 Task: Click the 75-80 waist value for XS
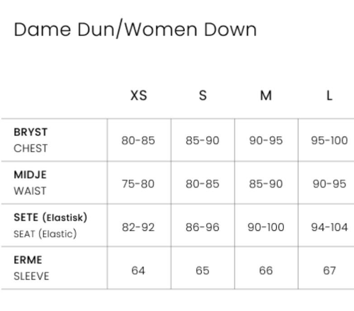(138, 184)
